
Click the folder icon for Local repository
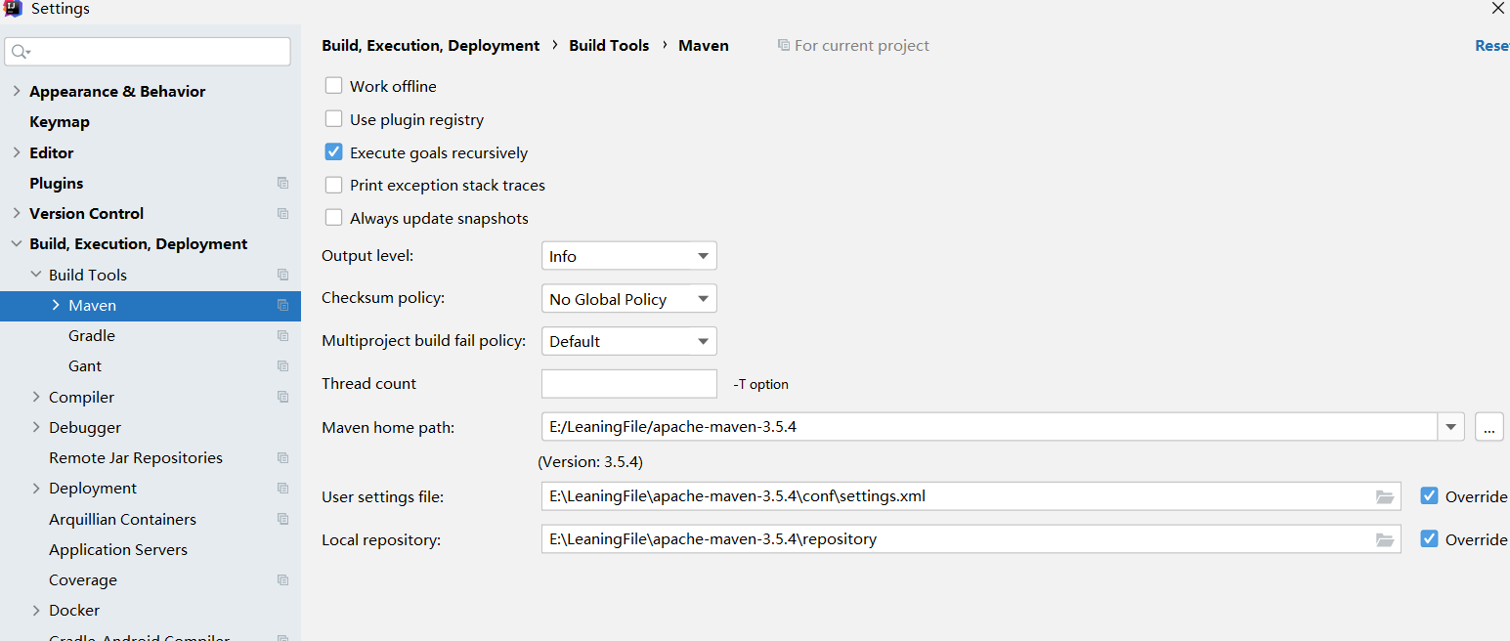point(1384,539)
